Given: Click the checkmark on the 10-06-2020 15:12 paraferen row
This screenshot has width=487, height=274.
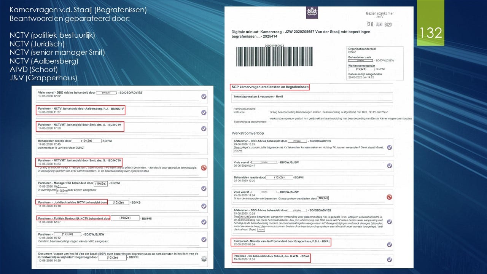Looking at the screenshot, I should pyautogui.click(x=204, y=239).
